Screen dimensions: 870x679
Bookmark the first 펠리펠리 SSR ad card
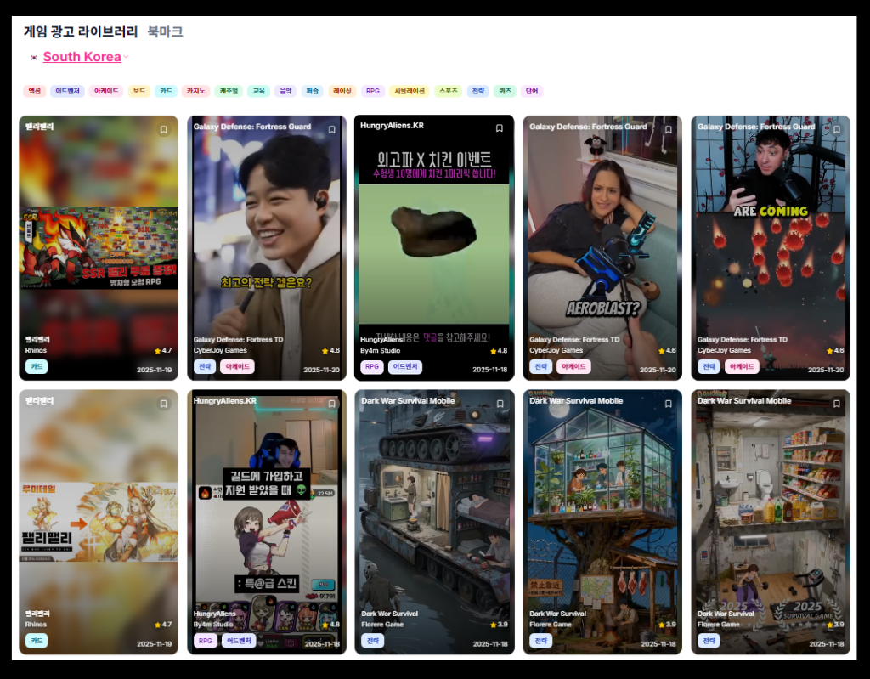164,130
